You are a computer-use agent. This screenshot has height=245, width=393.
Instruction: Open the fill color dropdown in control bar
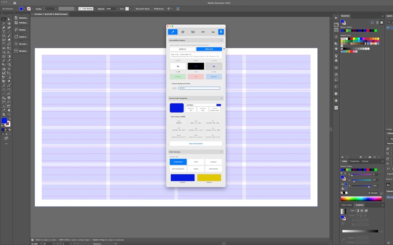tap(24, 9)
